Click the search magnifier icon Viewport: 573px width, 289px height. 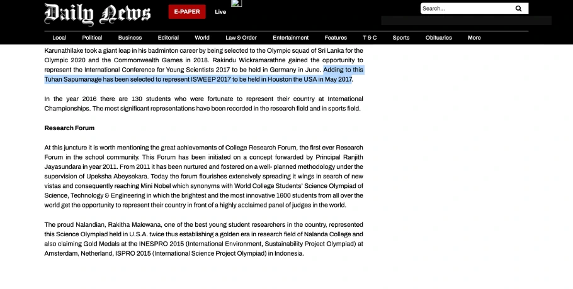[518, 8]
